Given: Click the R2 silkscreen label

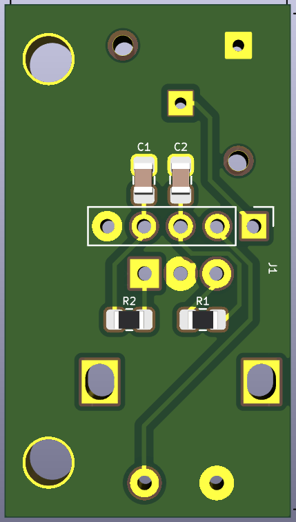Looking at the screenshot, I should (129, 301).
